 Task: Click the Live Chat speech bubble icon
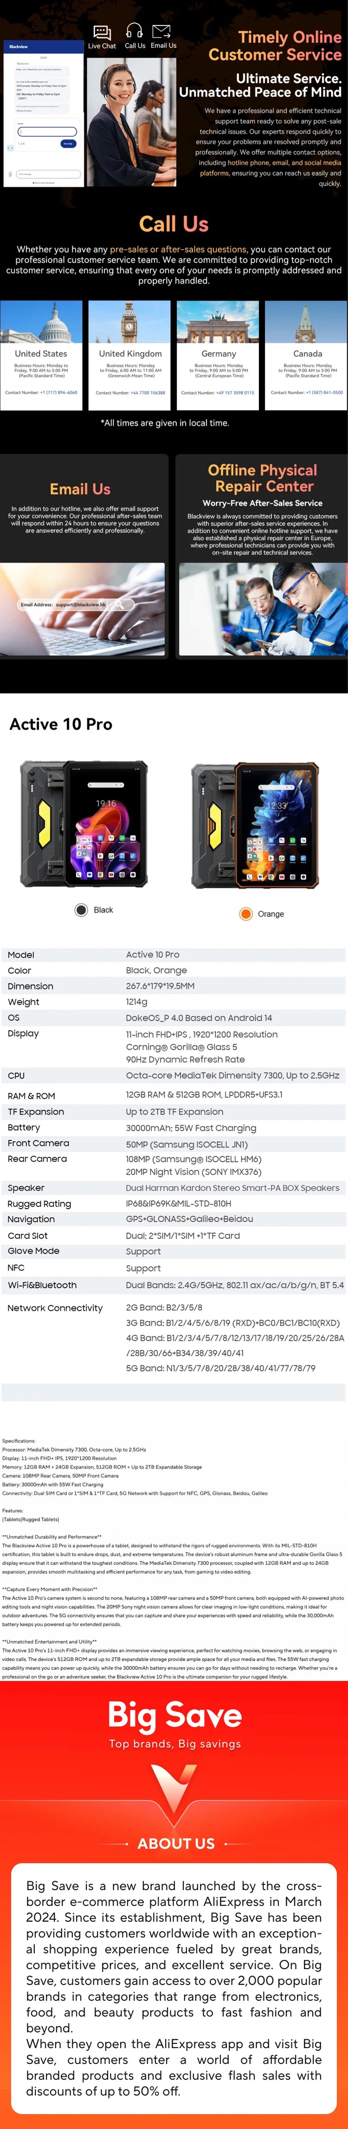(x=102, y=32)
